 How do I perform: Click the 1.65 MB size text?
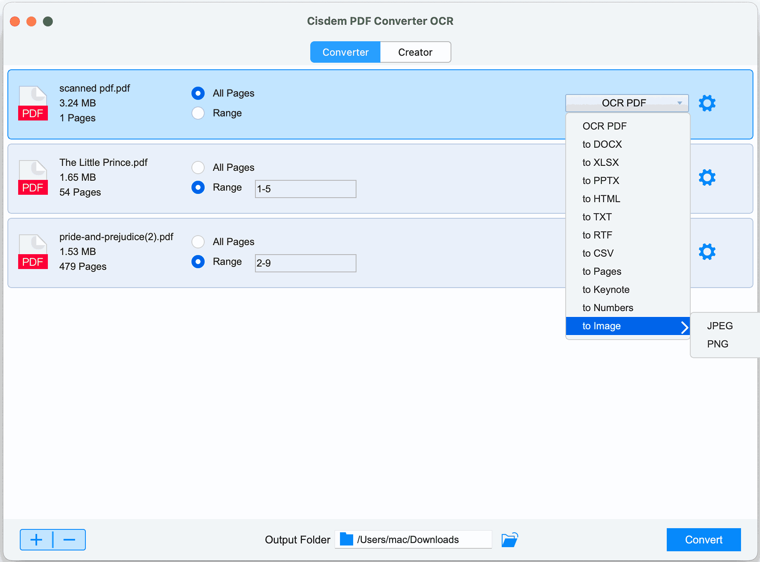[x=78, y=177]
